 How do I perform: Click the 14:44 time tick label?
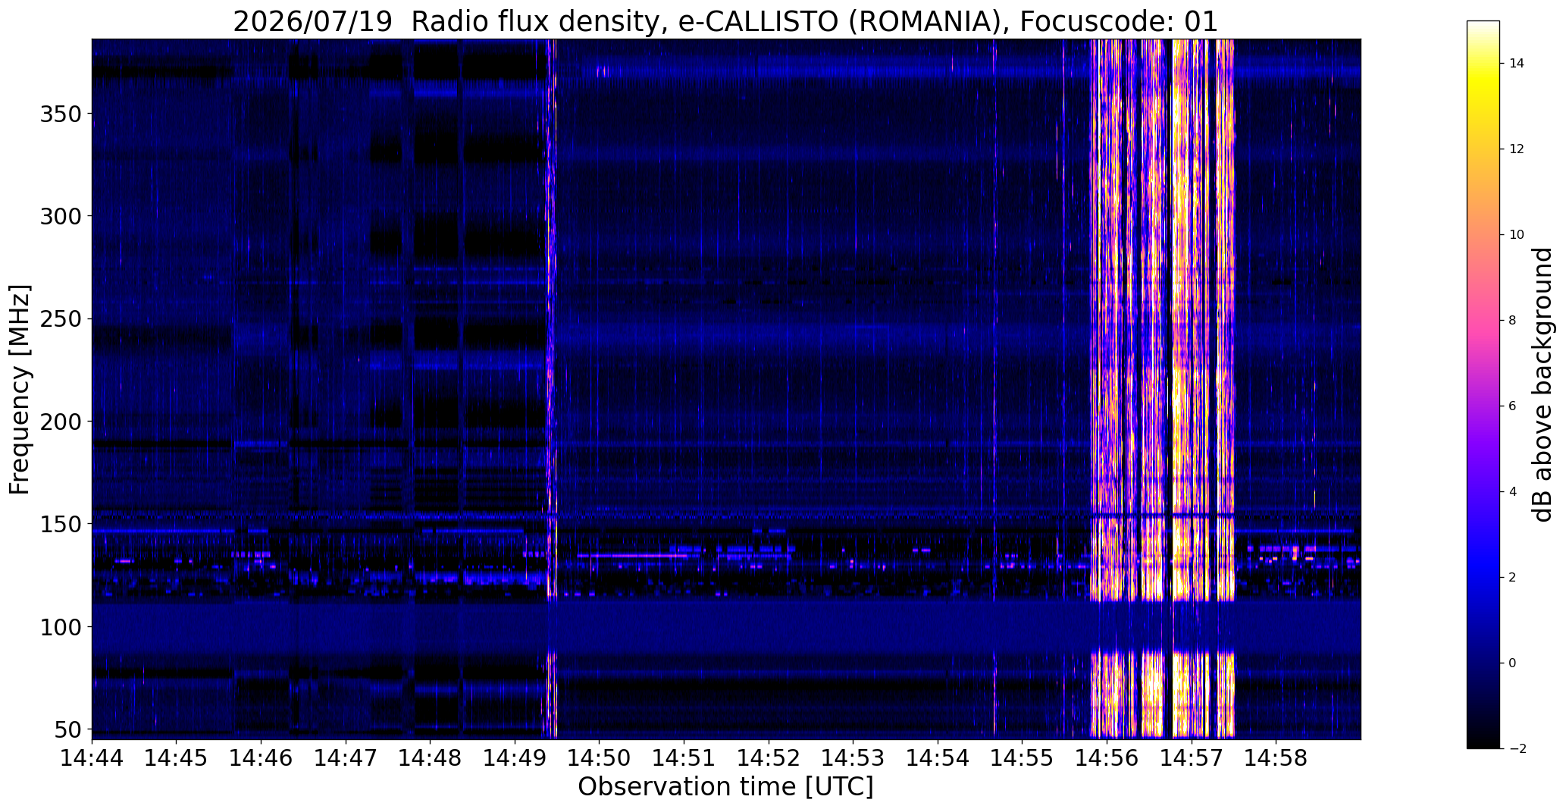[x=92, y=758]
